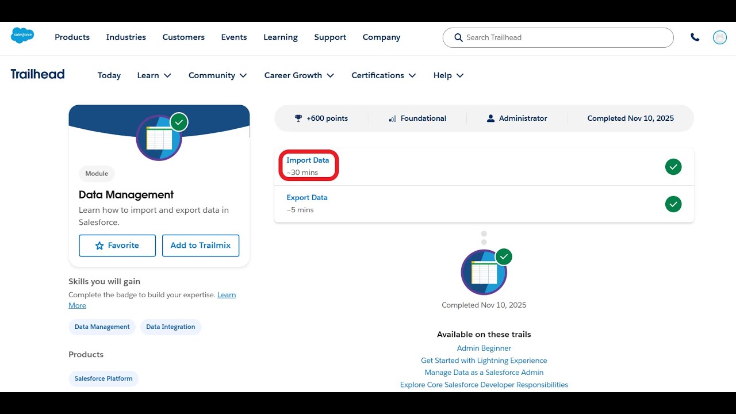This screenshot has height=414, width=736.
Task: Click the Foundational level text
Action: [423, 118]
